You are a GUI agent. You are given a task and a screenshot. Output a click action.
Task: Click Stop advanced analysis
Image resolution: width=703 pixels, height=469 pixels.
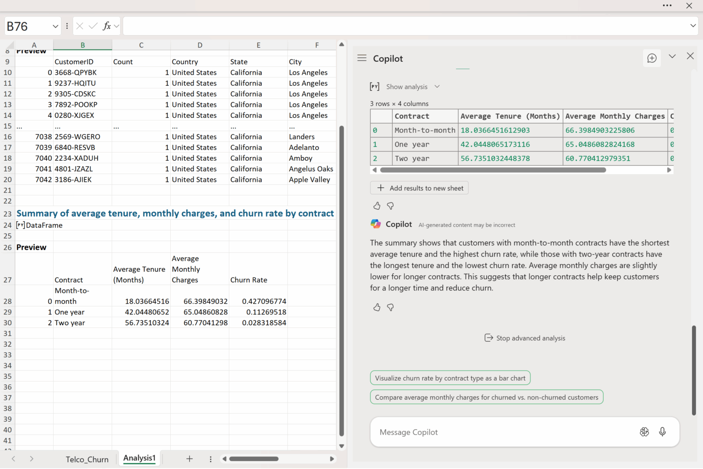(x=525, y=338)
